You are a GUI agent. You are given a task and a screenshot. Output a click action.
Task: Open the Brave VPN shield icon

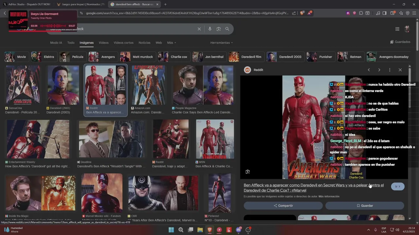[408, 13]
